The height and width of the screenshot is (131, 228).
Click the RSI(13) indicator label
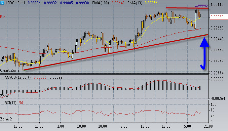click(x=11, y=103)
